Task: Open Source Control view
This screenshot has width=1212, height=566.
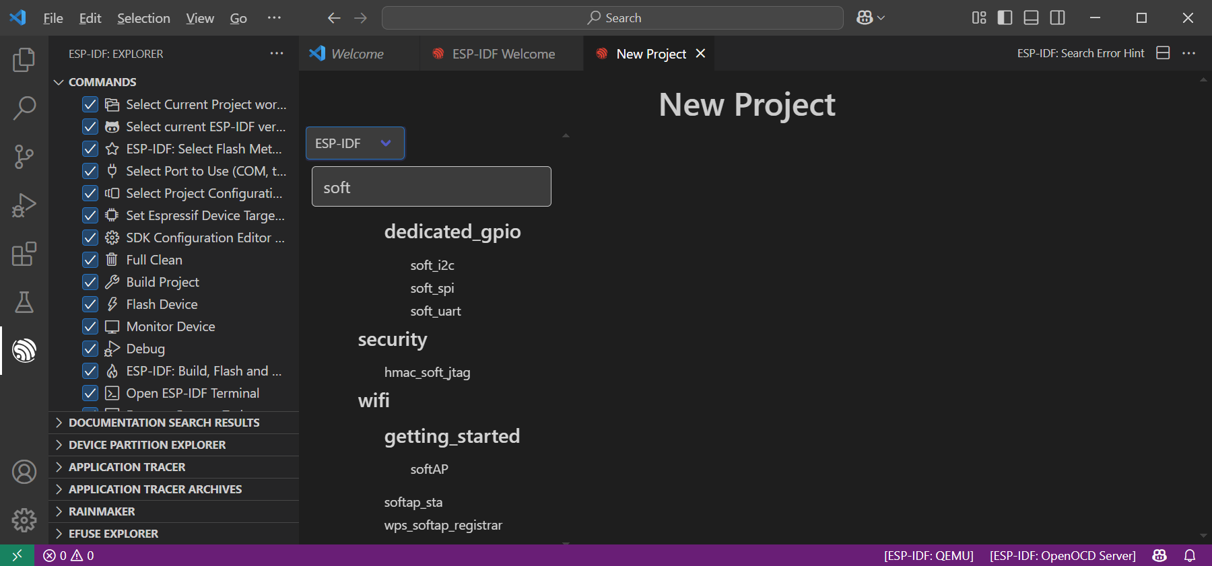Action: pyautogui.click(x=24, y=156)
